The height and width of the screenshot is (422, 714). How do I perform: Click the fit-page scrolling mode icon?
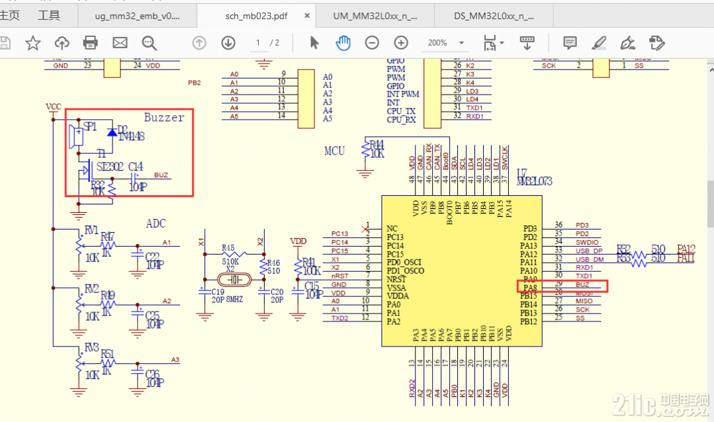490,43
